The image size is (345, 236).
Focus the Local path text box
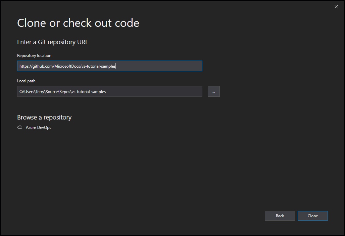(109, 91)
